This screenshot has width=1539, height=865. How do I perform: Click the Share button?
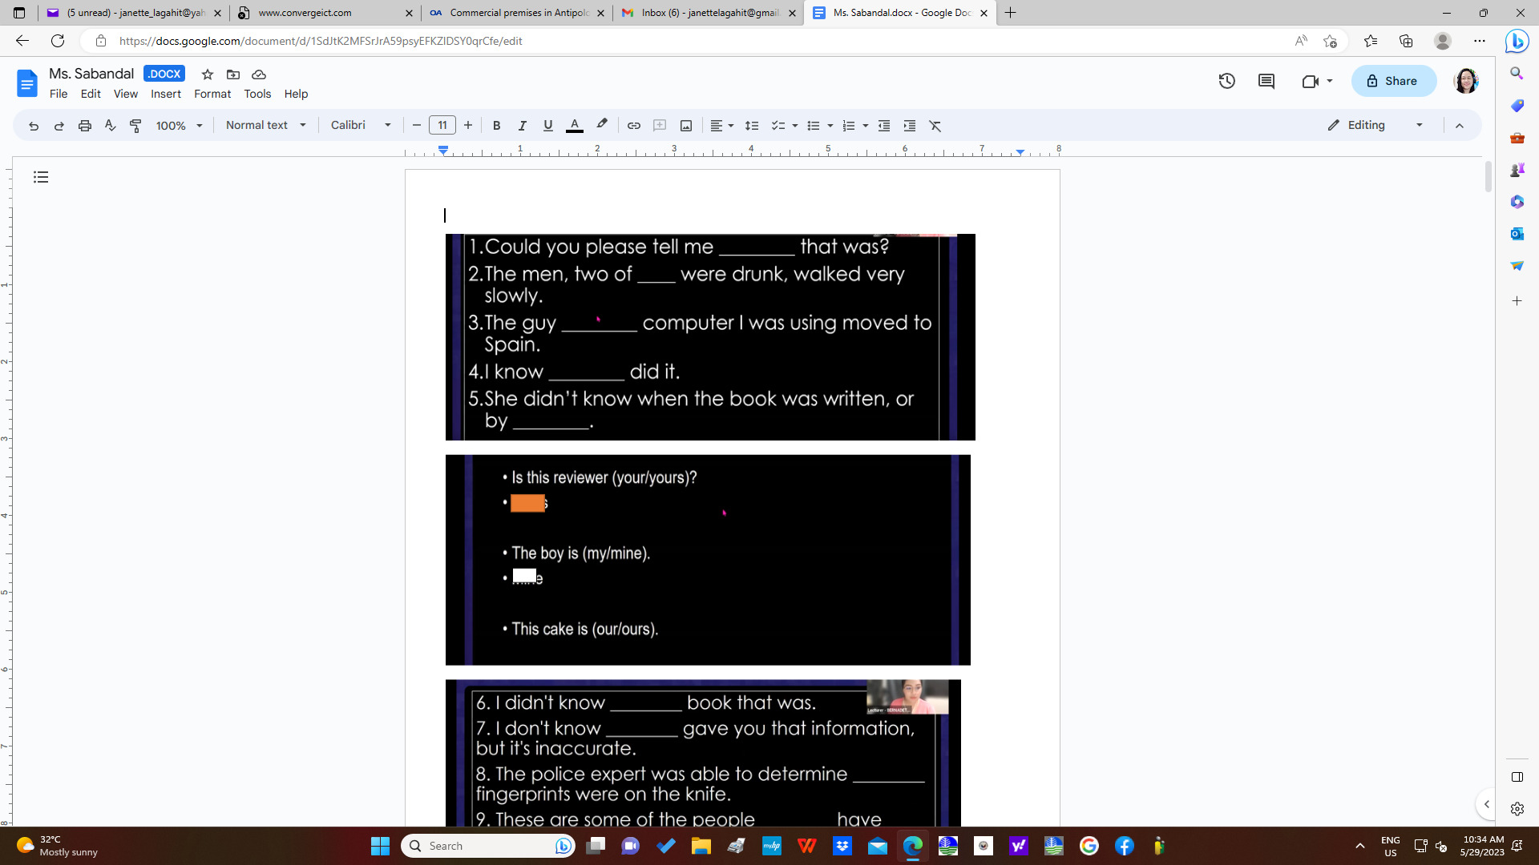(1392, 81)
